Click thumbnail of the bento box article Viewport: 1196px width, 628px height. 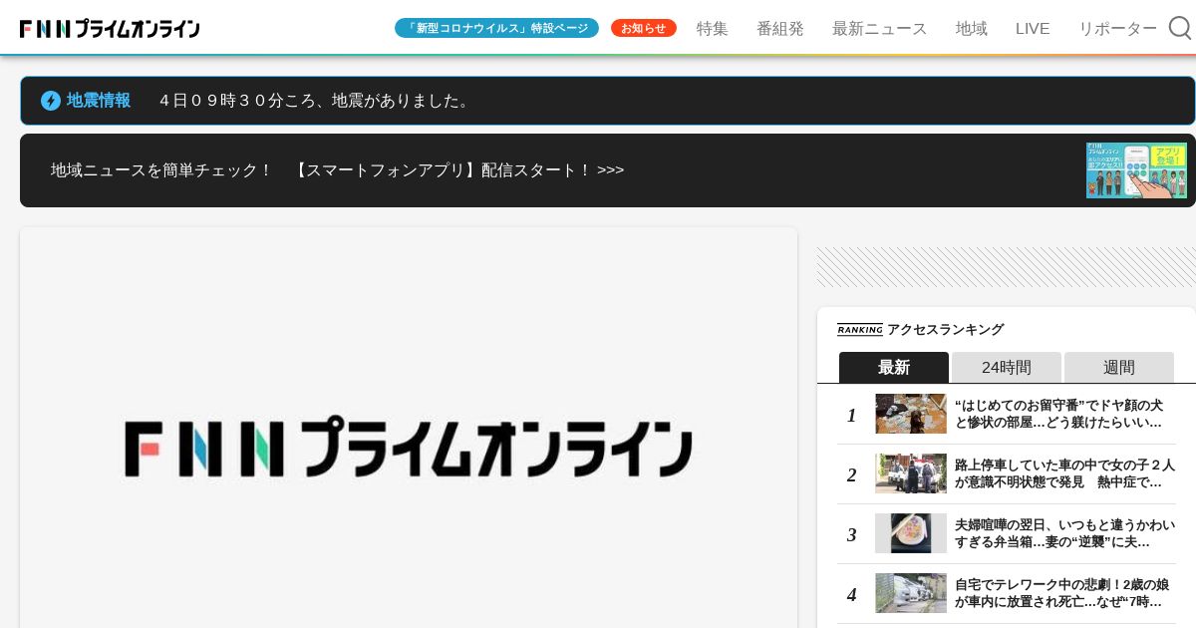click(911, 533)
